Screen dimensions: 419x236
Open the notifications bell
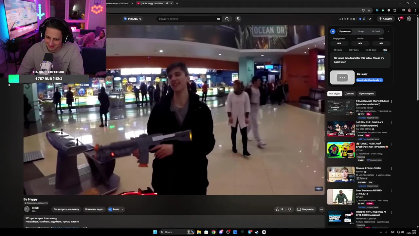[399, 19]
